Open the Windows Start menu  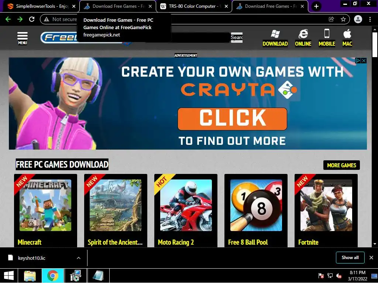[9, 276]
